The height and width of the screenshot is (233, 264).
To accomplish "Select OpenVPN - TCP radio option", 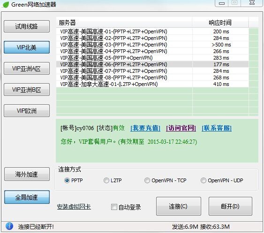I will [147, 180].
